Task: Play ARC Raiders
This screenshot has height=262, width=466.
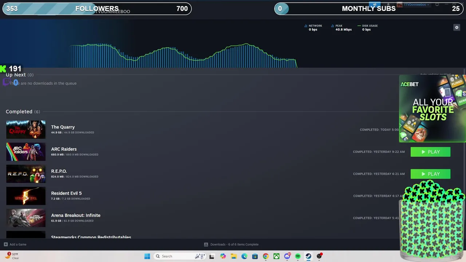Action: pos(430,152)
